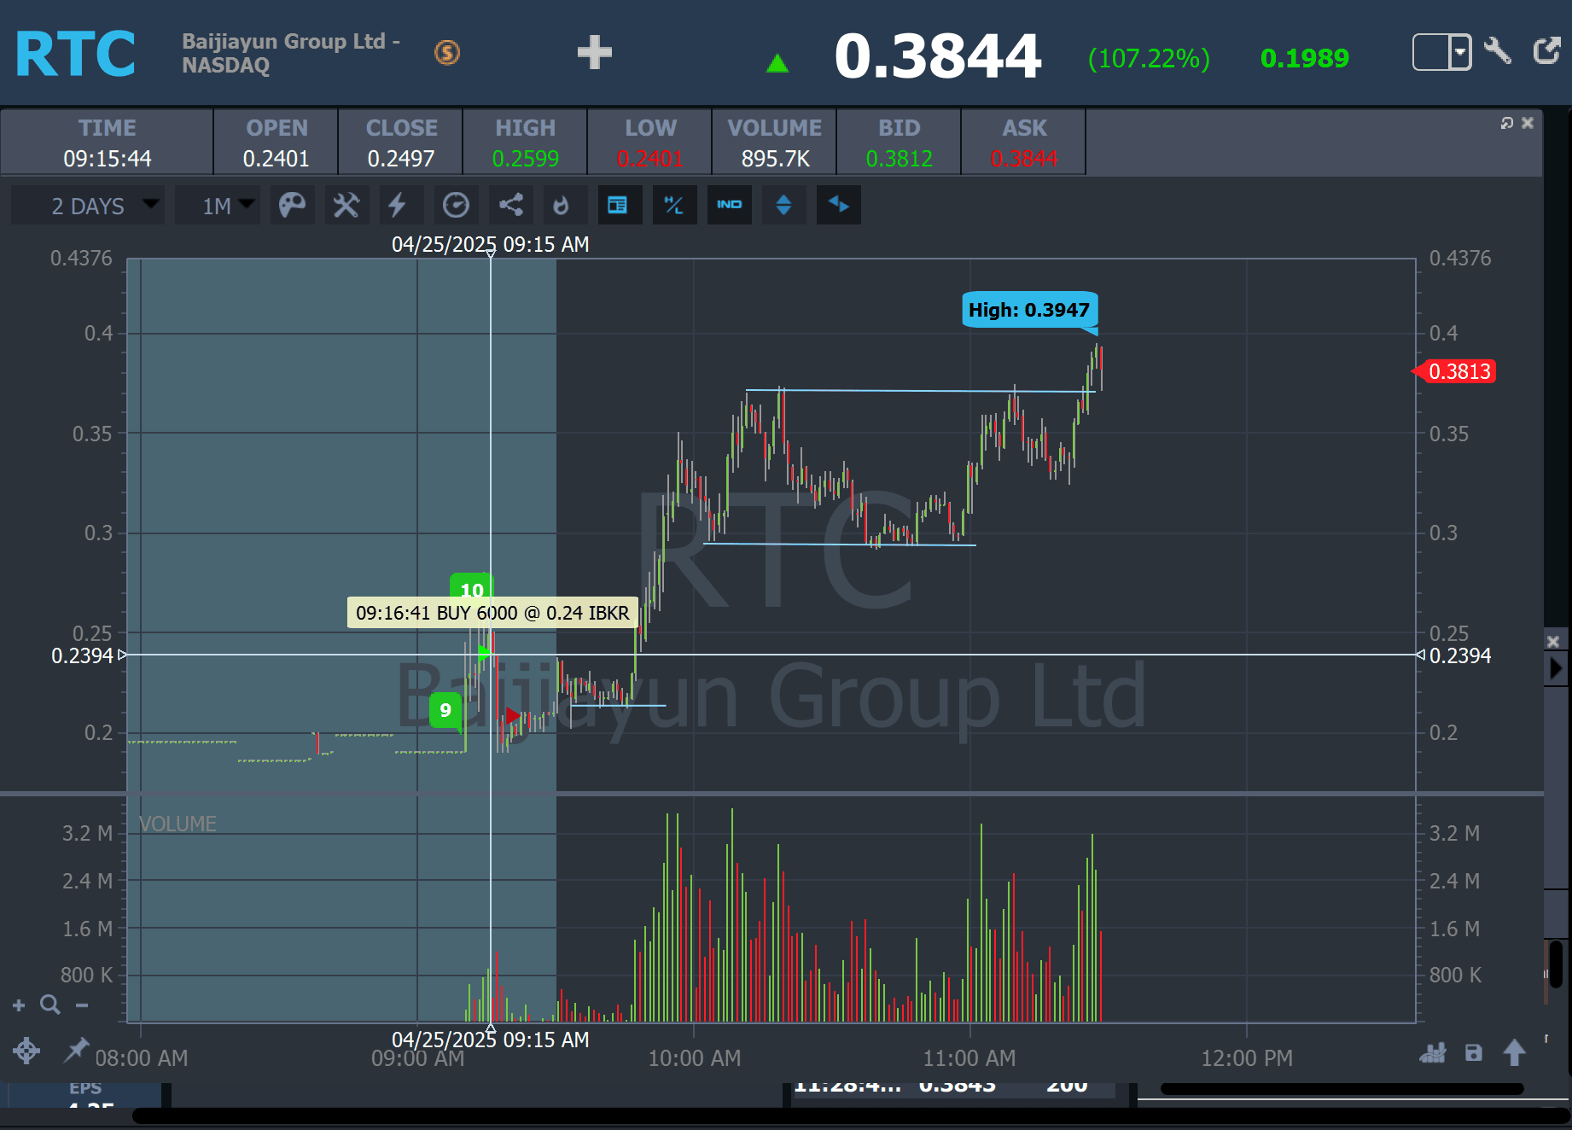The height and width of the screenshot is (1130, 1572).
Task: Click the RTC ticker symbol
Action: click(x=75, y=54)
